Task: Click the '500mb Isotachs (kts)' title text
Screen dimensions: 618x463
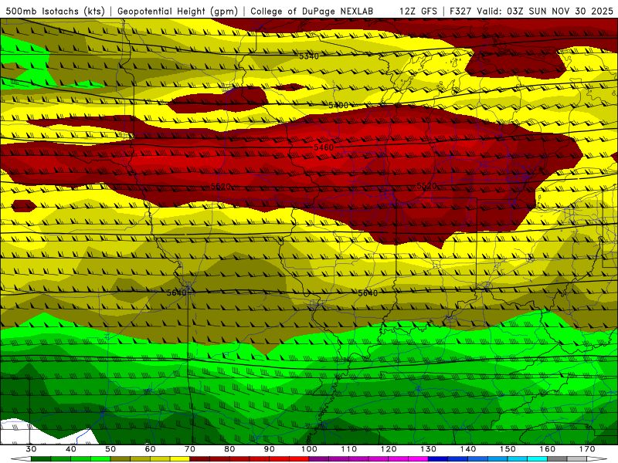Action: (56, 11)
